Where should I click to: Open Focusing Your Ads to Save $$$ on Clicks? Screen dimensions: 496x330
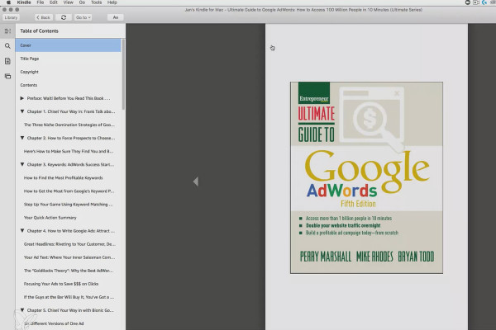point(61,284)
